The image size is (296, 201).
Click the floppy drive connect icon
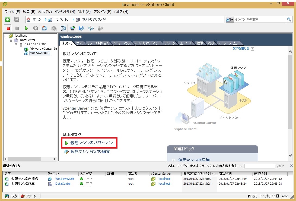pos(82,28)
